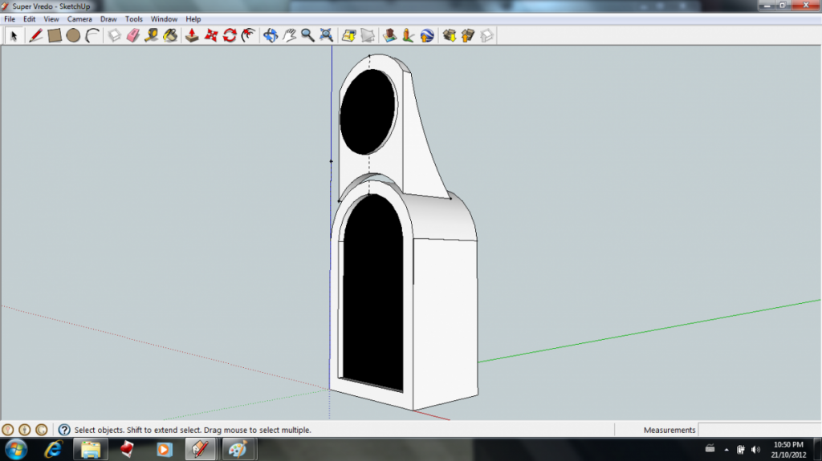Select the Orbit camera tool

271,35
